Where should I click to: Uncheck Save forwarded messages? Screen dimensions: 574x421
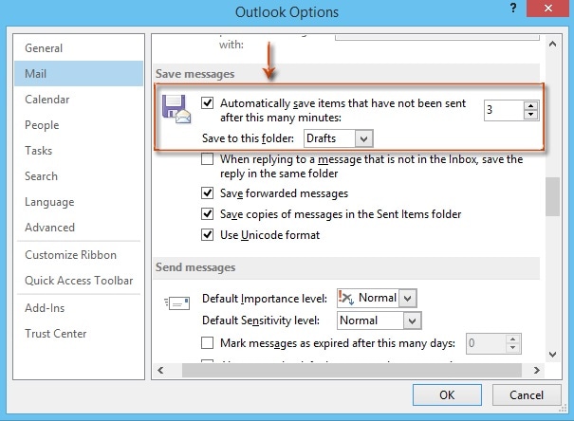coord(208,193)
